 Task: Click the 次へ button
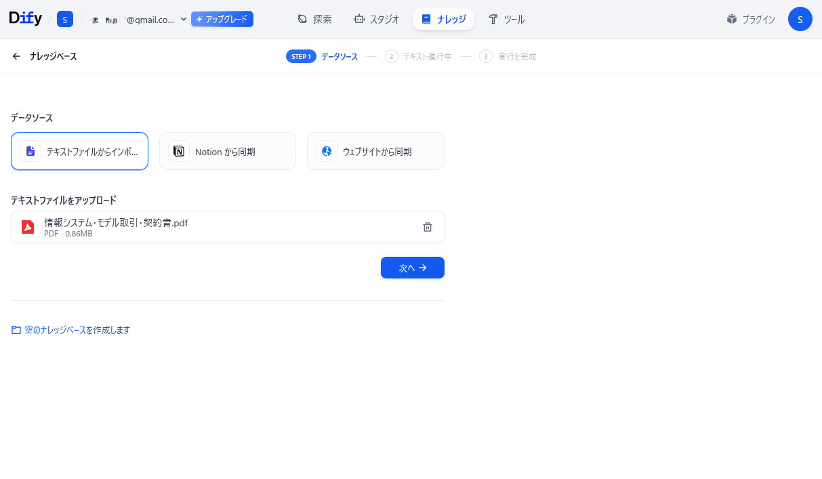coord(412,268)
